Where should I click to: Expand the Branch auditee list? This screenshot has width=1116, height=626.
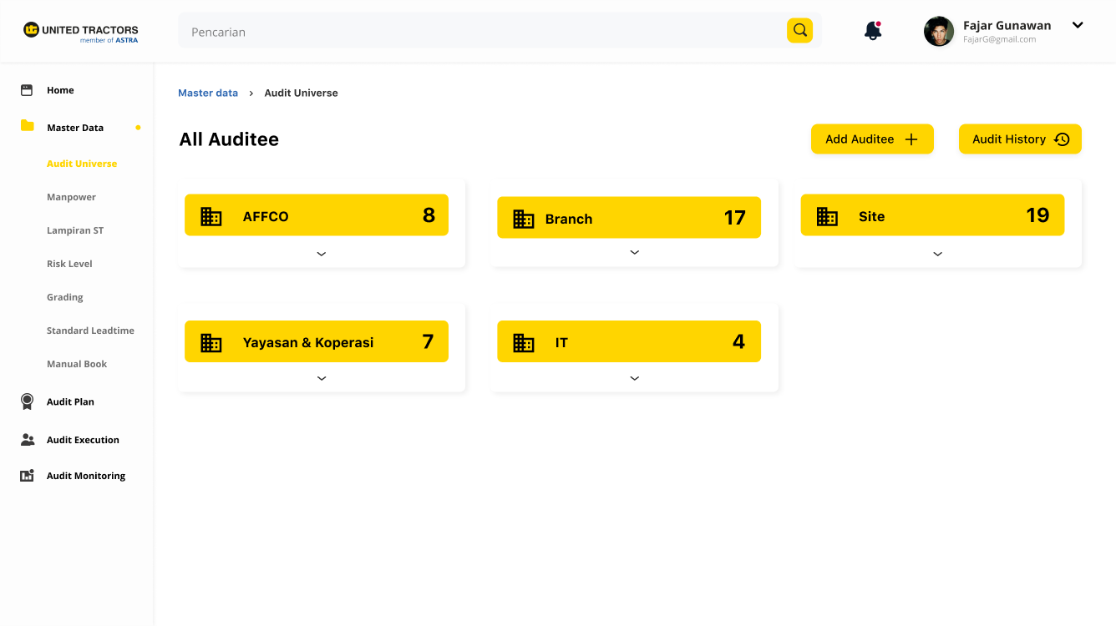pyautogui.click(x=635, y=252)
